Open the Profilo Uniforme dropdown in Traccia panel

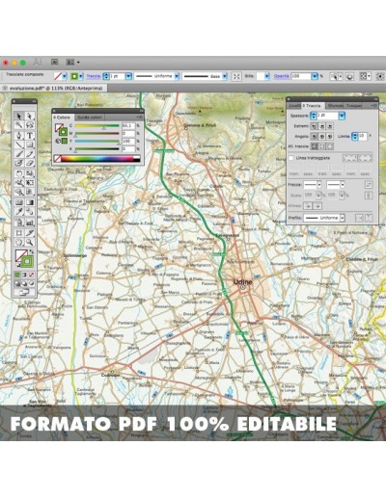(343, 218)
